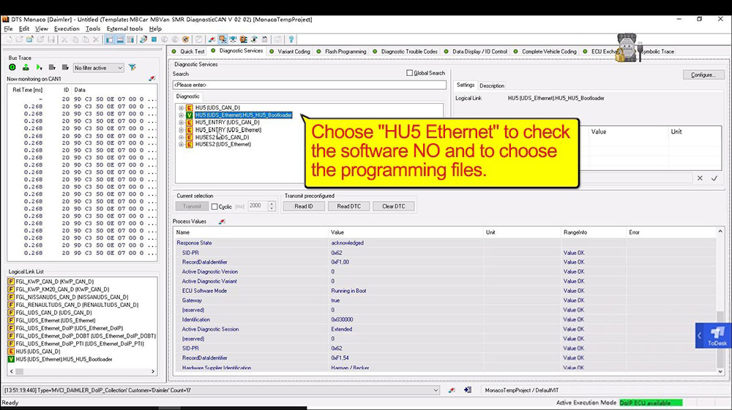732x410 pixels.
Task: Click the highlighted monitor icon in main toolbar
Action: point(223,39)
